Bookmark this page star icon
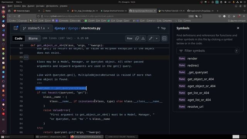The height and width of the screenshot is (139, 247). 200,16
